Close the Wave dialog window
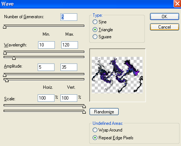This screenshot has width=181, height=146. [177, 4]
